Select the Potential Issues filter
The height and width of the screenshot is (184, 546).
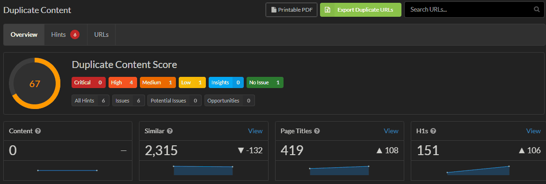175,101
